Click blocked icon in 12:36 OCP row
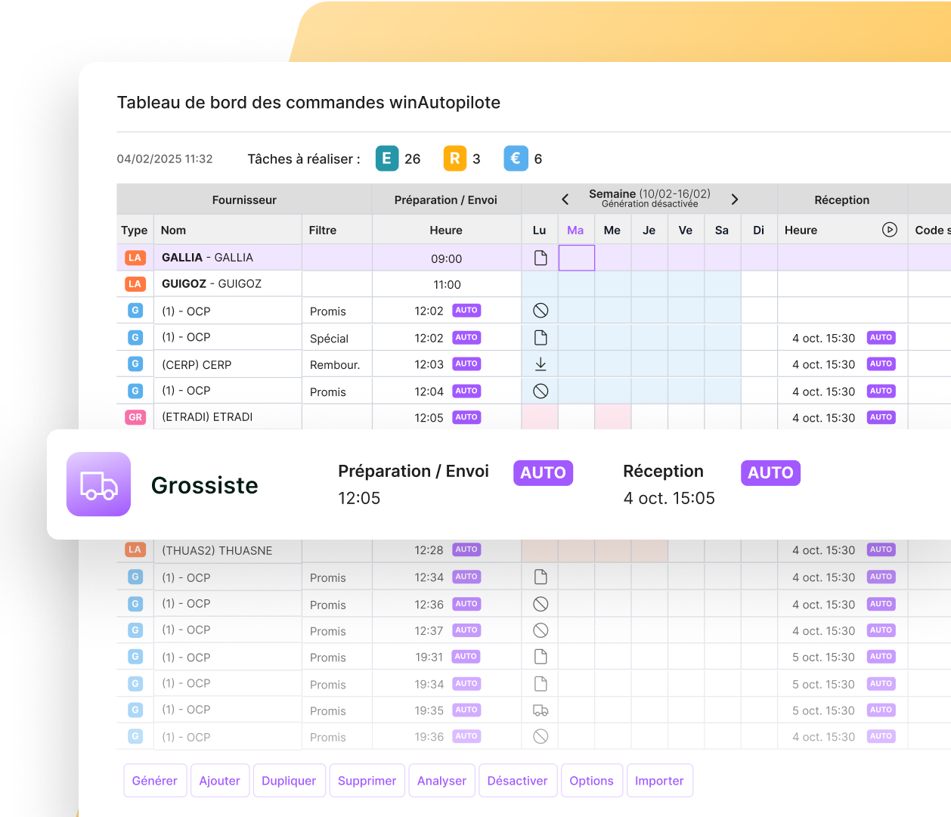The width and height of the screenshot is (951, 817). (x=541, y=604)
